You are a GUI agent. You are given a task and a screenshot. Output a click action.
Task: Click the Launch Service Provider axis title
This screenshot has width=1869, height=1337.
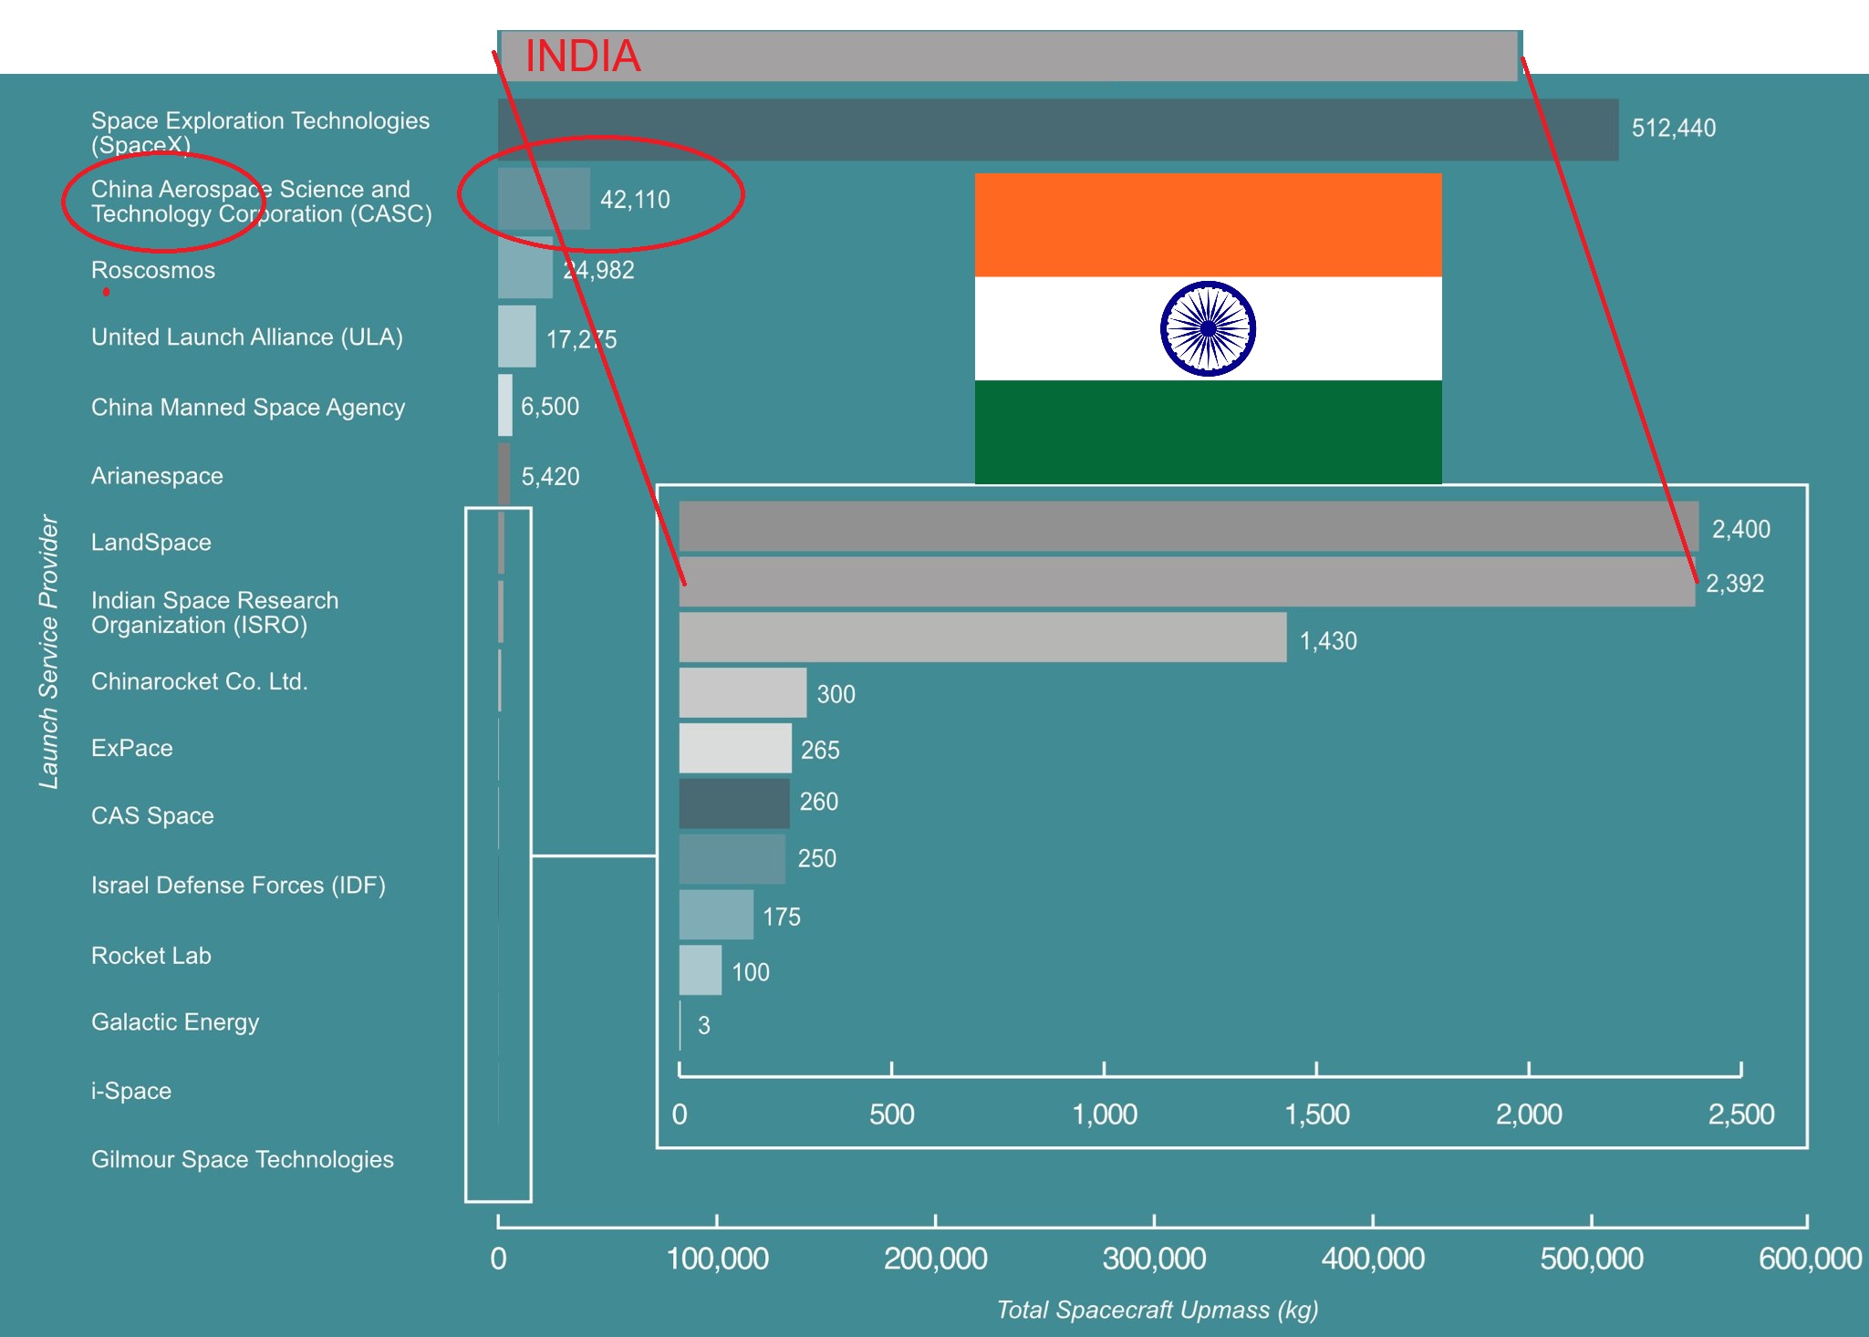click(48, 651)
